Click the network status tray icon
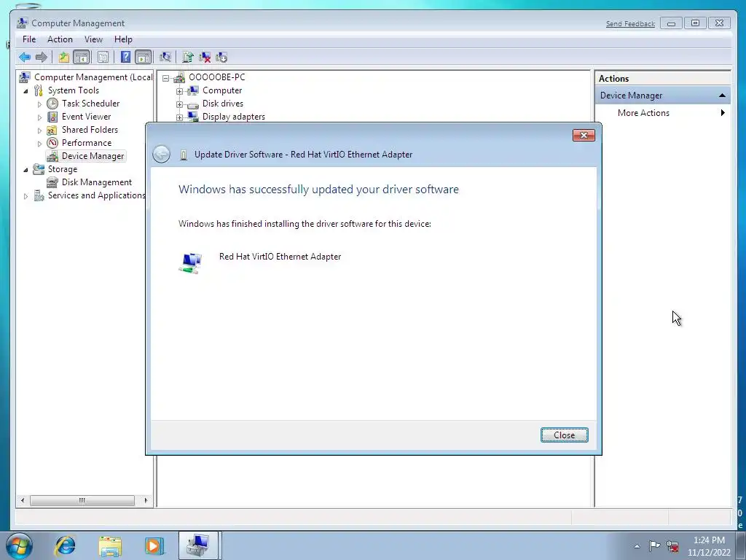This screenshot has height=560, width=746. [672, 545]
